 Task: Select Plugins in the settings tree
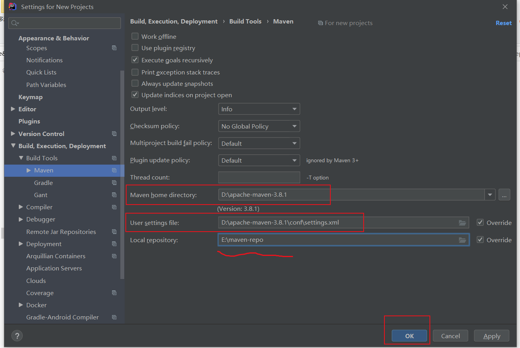29,121
